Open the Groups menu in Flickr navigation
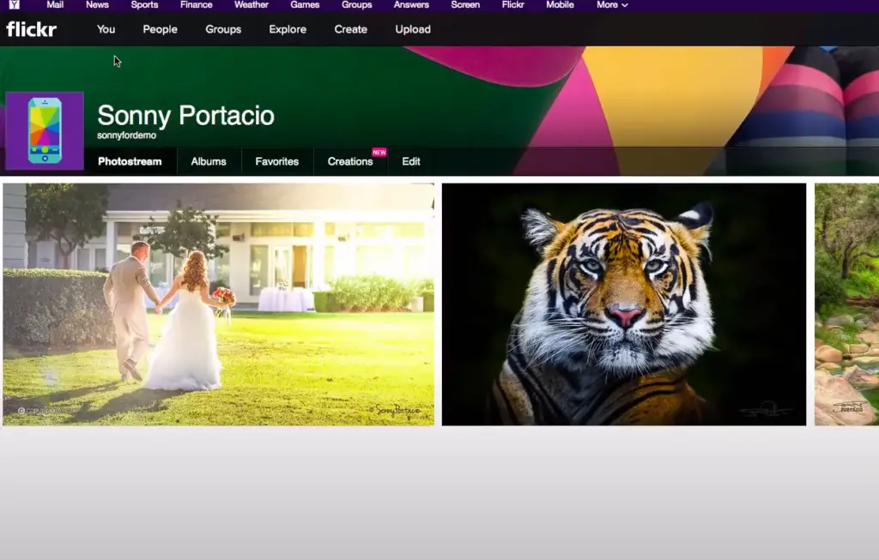The height and width of the screenshot is (560, 879). pos(223,29)
